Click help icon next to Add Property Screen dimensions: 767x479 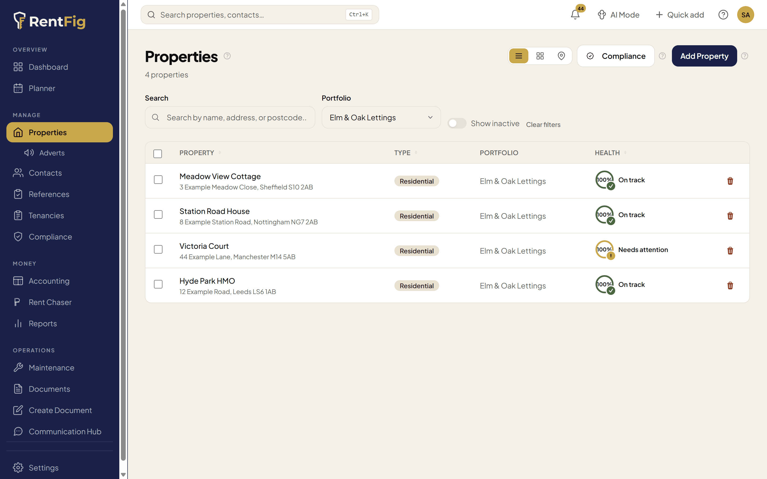pyautogui.click(x=745, y=56)
